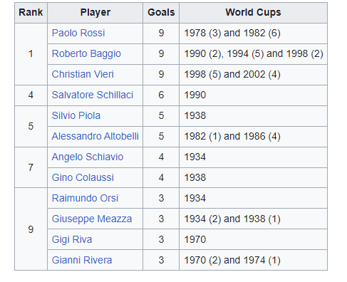
Task: Open the Roberto Baggio link
Action: pos(86,53)
